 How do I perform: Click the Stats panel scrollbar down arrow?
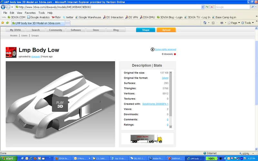[171, 127]
